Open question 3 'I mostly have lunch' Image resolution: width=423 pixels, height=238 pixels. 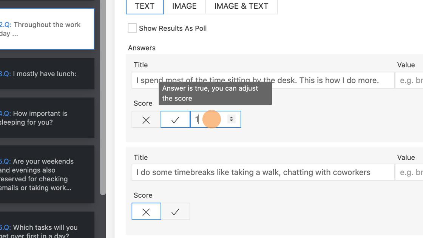coord(45,74)
